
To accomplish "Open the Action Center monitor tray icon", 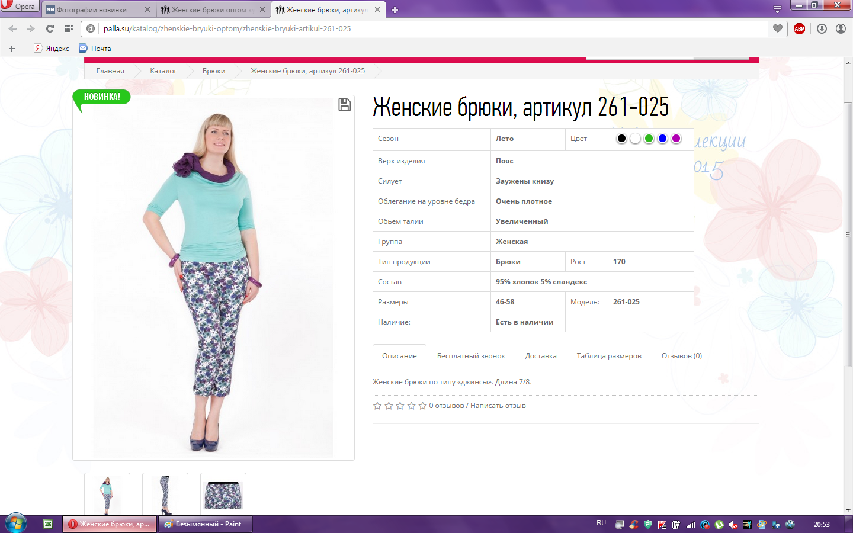I will point(620,525).
